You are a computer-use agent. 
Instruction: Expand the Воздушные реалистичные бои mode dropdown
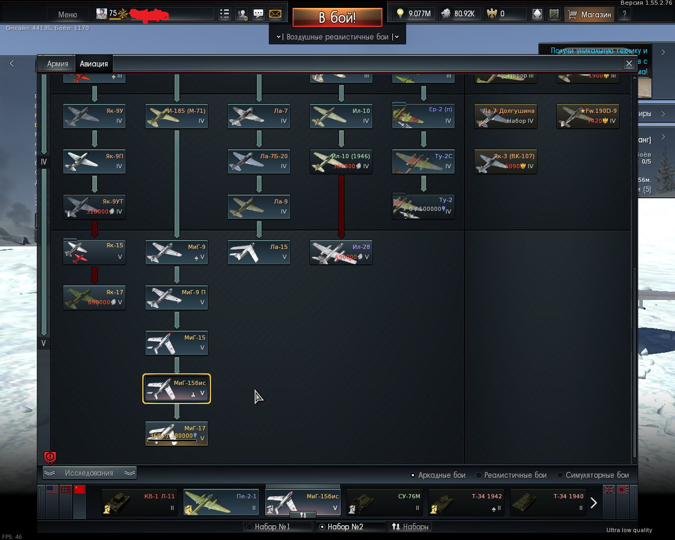[x=337, y=37]
